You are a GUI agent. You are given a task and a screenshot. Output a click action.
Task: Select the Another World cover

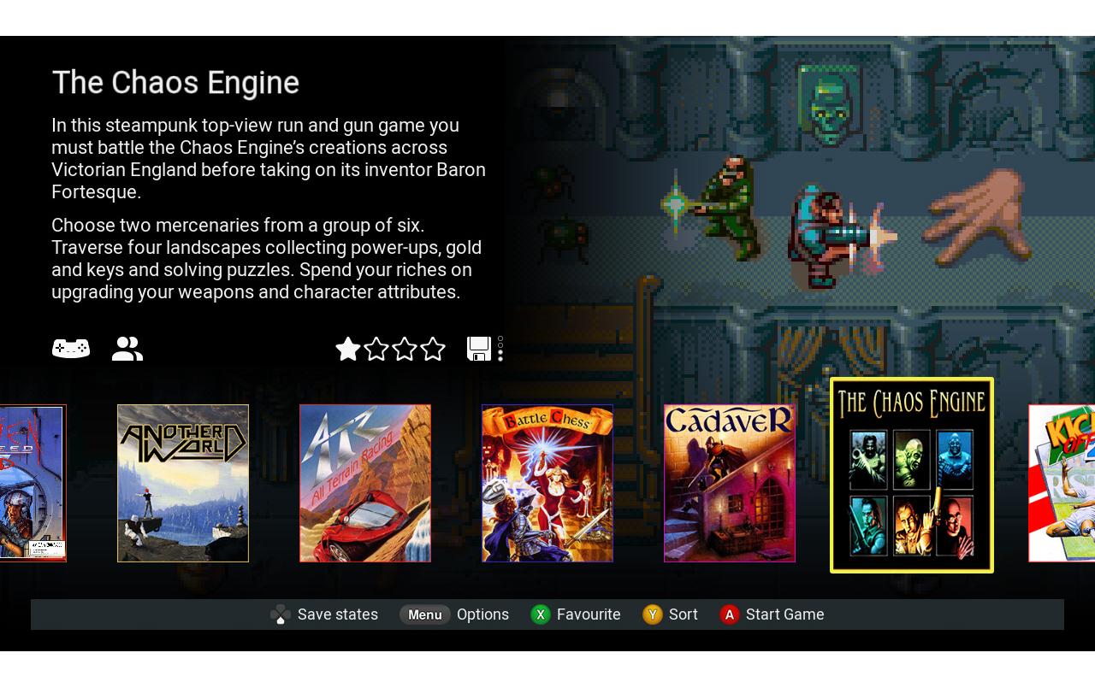click(183, 484)
